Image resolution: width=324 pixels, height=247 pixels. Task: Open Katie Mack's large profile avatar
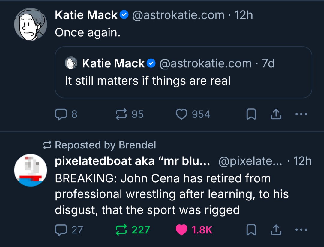(x=31, y=24)
